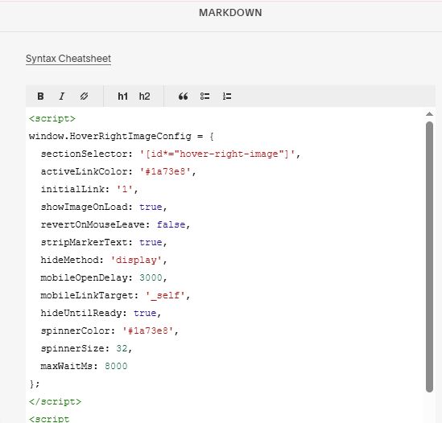Image resolution: width=442 pixels, height=423 pixels.
Task: Click the vertical scrollbar thumb of the editor
Action: (x=429, y=257)
